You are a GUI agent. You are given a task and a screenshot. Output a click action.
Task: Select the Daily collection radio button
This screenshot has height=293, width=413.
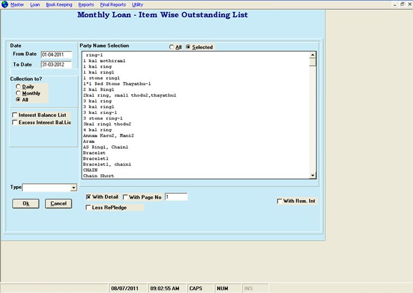(19, 87)
